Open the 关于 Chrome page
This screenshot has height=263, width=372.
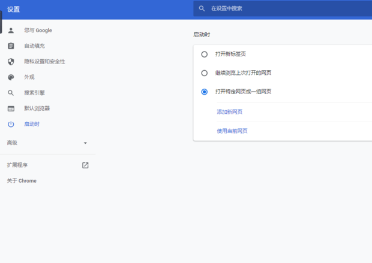point(22,181)
